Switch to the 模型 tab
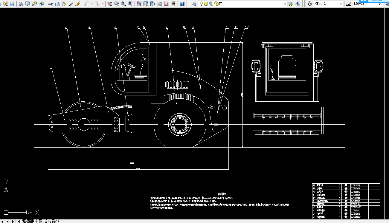389x223 pixels. click(x=28, y=221)
